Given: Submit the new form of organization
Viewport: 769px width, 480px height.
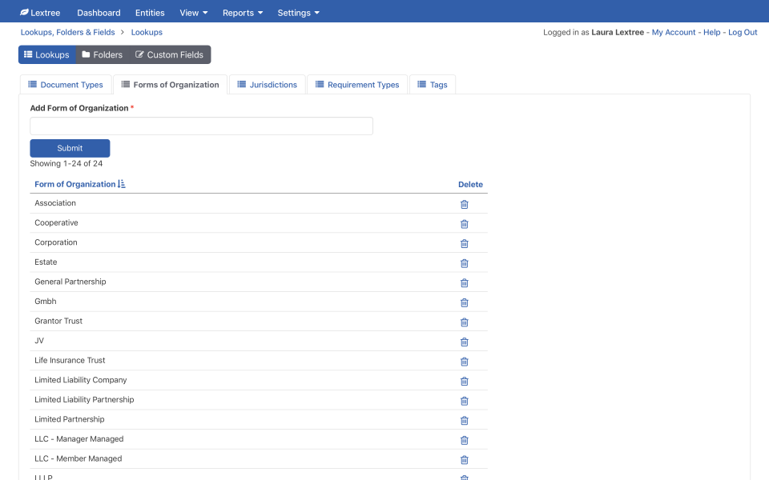Looking at the screenshot, I should click(70, 148).
